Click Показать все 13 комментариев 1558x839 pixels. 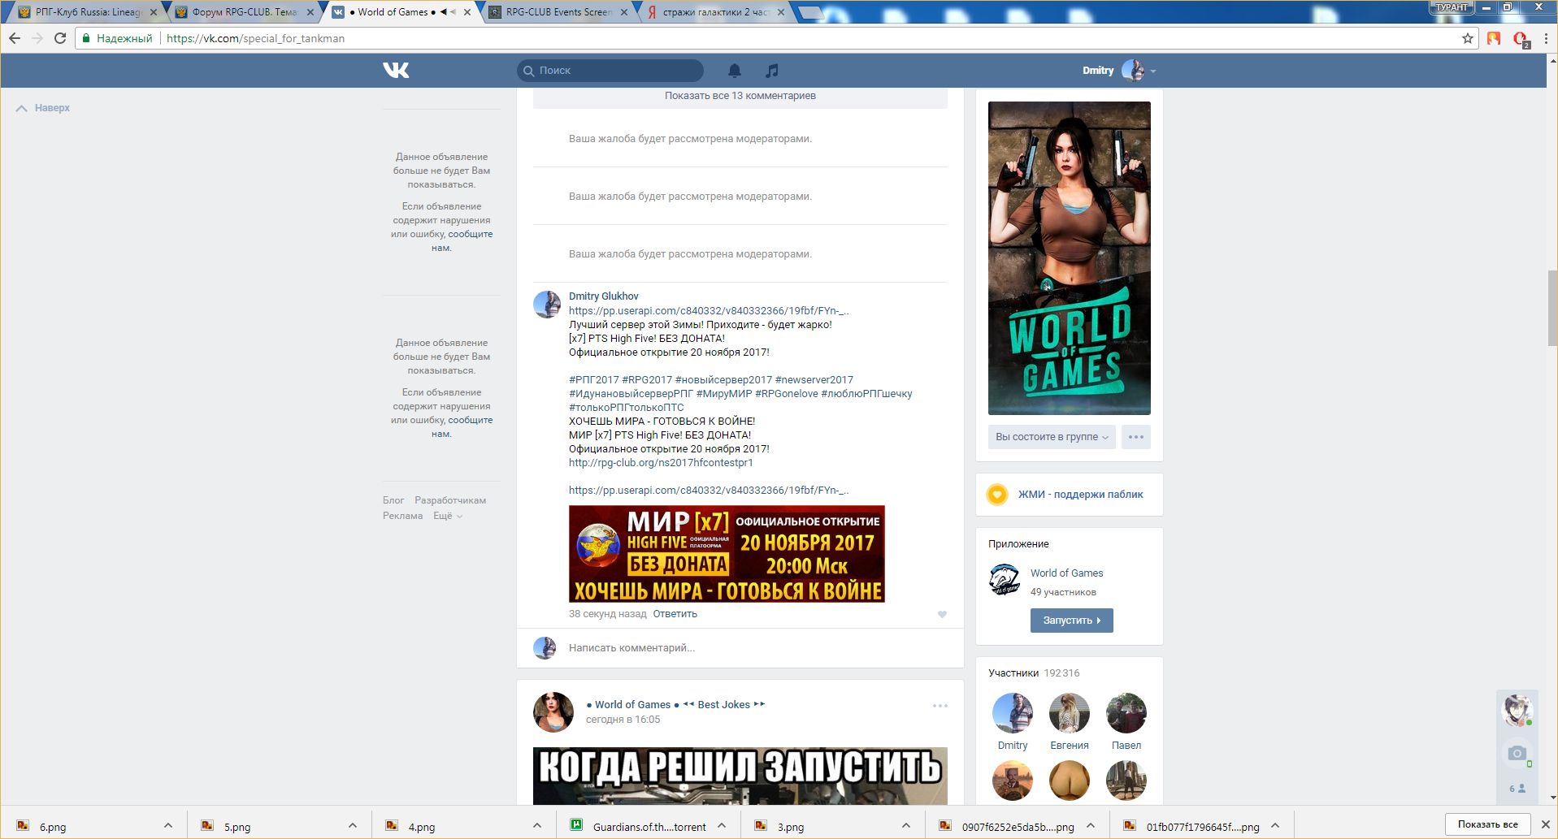[740, 96]
